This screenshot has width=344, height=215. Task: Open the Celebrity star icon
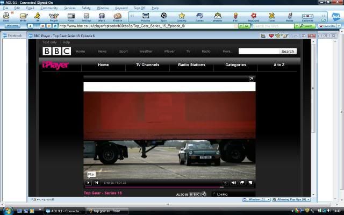(x=182, y=17)
